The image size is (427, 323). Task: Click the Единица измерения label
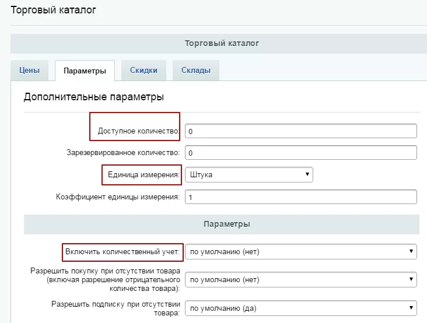point(143,175)
